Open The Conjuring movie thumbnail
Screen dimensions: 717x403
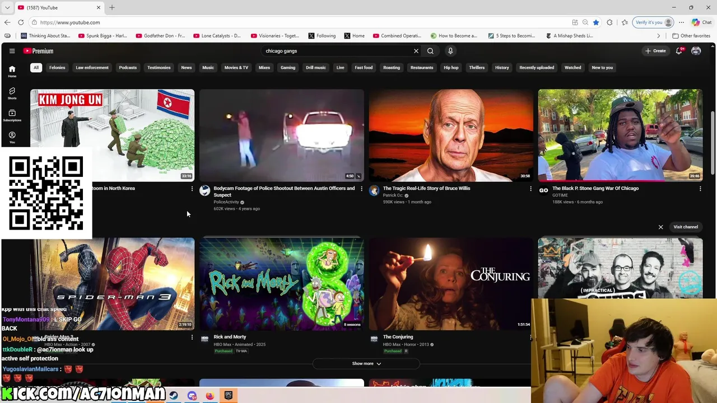point(451,284)
